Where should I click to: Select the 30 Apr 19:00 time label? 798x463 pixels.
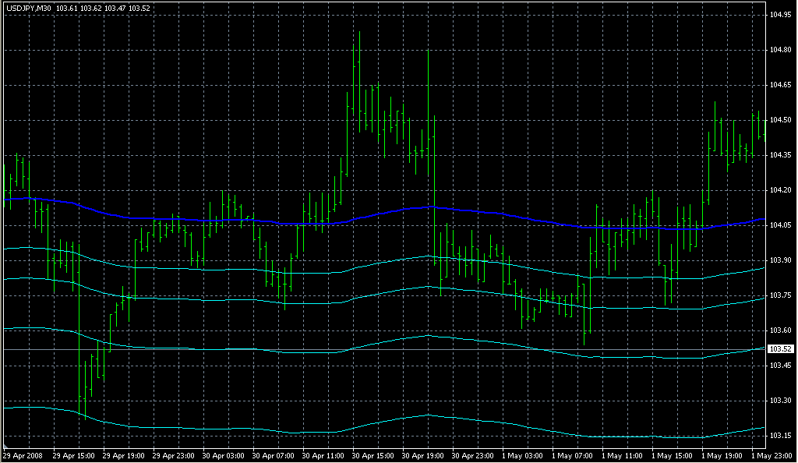(424, 454)
